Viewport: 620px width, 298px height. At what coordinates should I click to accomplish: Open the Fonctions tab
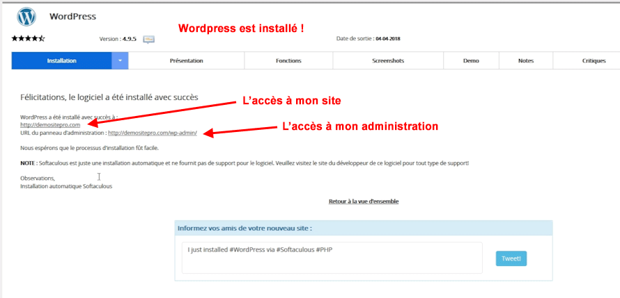tap(288, 60)
